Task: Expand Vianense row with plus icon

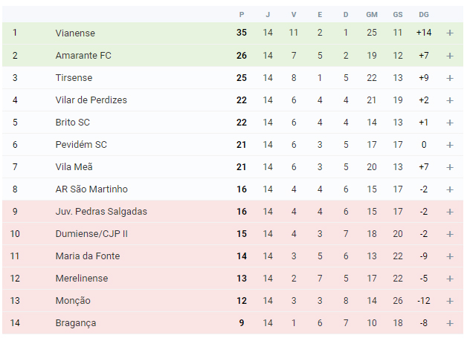Action: 450,33
